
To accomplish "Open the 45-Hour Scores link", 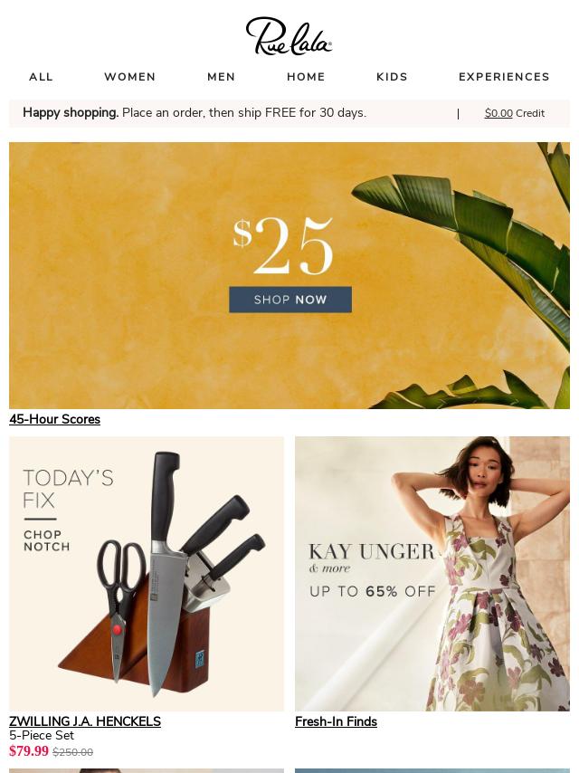I will [x=54, y=419].
